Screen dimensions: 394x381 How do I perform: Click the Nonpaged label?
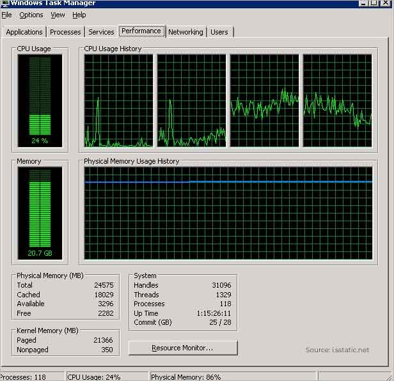tap(33, 350)
